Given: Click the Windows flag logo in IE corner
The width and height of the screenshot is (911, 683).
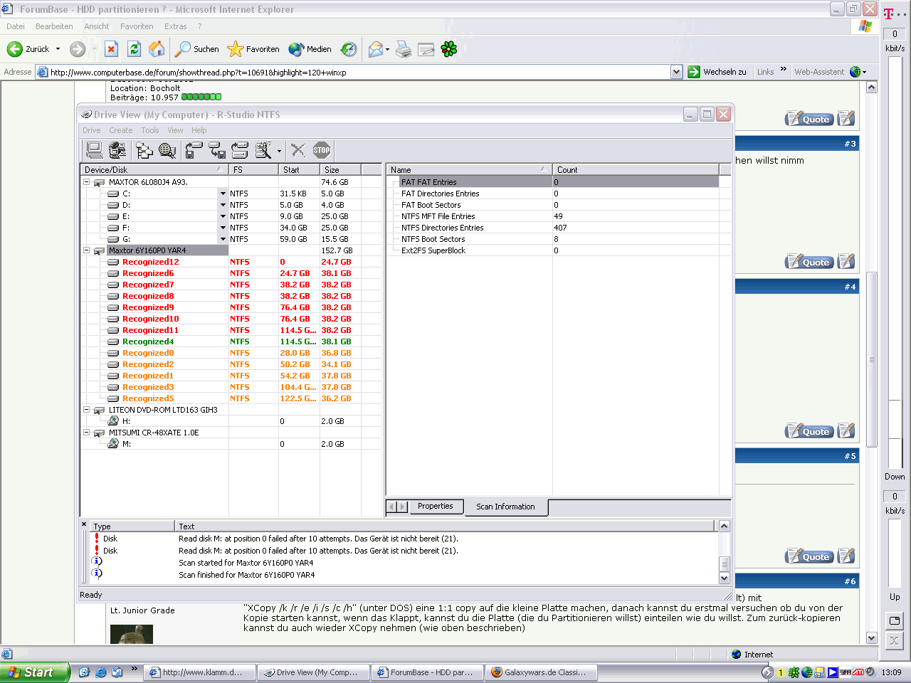Looking at the screenshot, I should tap(865, 26).
